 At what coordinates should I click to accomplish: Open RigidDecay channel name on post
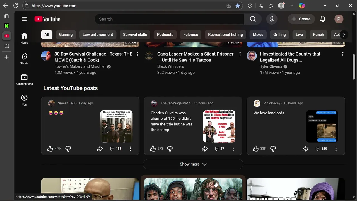(x=272, y=103)
